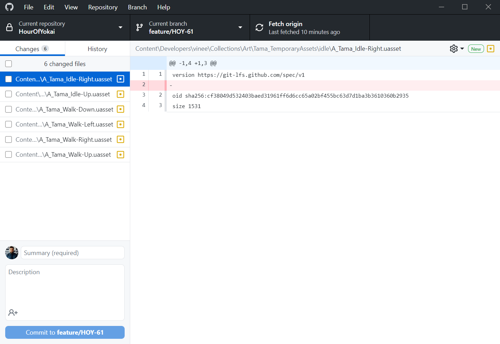Click modified icon for A_Tama_Walk-Right.uasset

click(x=120, y=139)
